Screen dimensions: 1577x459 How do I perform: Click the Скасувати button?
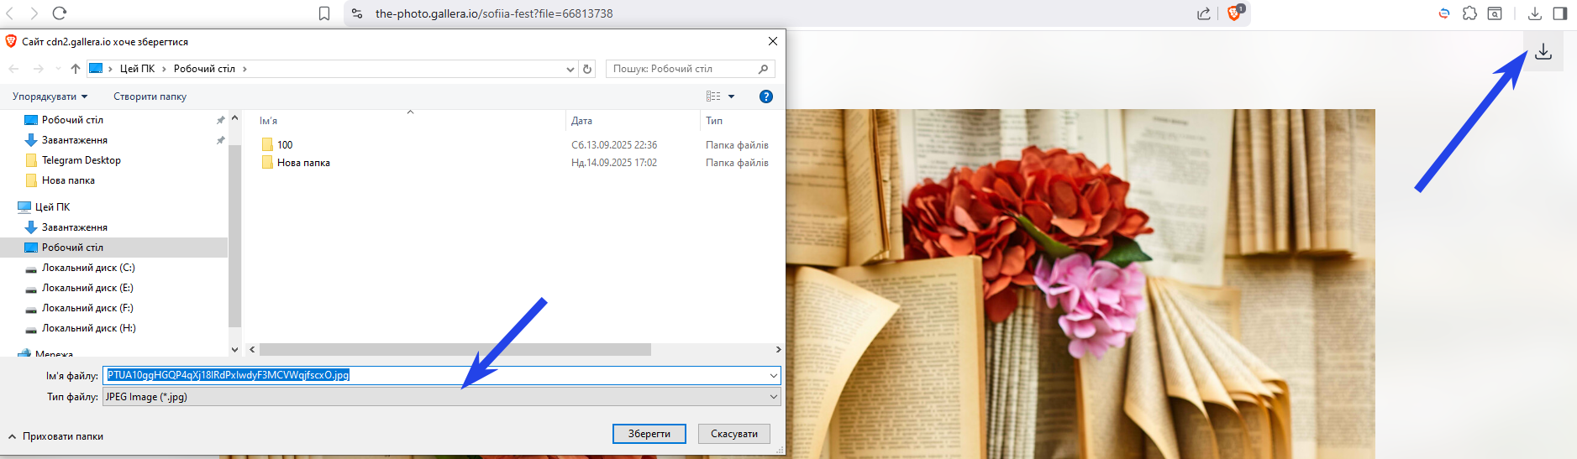click(734, 434)
